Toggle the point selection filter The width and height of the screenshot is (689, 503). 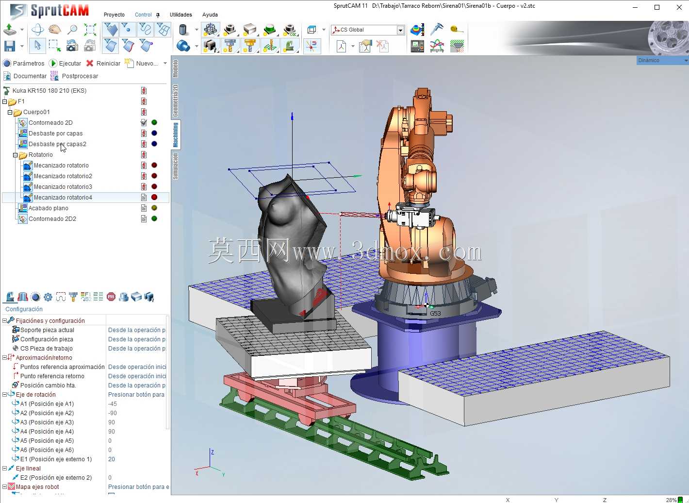click(x=128, y=29)
